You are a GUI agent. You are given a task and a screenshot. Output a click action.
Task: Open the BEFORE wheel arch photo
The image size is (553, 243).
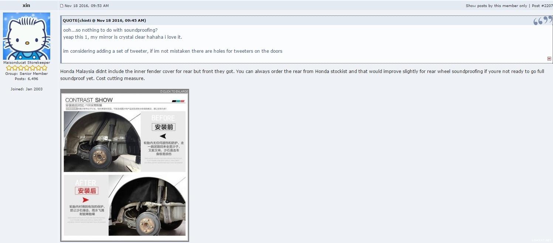pyautogui.click(x=102, y=142)
